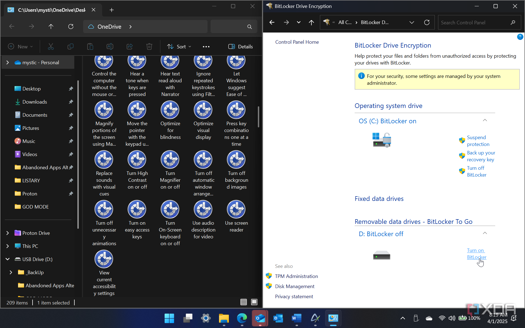Open the Sort dropdown menu
This screenshot has width=525, height=328.
click(179, 47)
